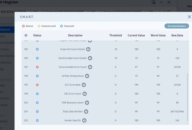Click ID 187 cell
This screenshot has width=192, height=130.
click(26, 67)
